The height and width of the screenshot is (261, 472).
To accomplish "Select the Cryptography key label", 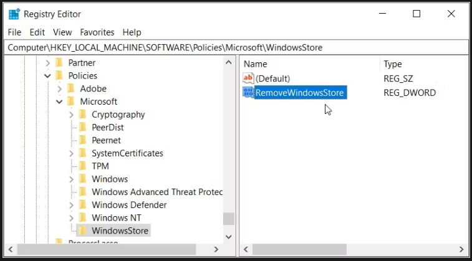I will click(118, 115).
